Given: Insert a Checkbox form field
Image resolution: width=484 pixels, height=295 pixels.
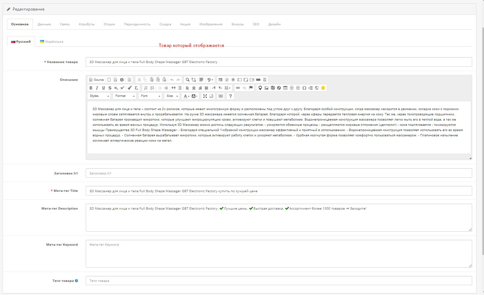Looking at the screenshot, I should (x=227, y=80).
